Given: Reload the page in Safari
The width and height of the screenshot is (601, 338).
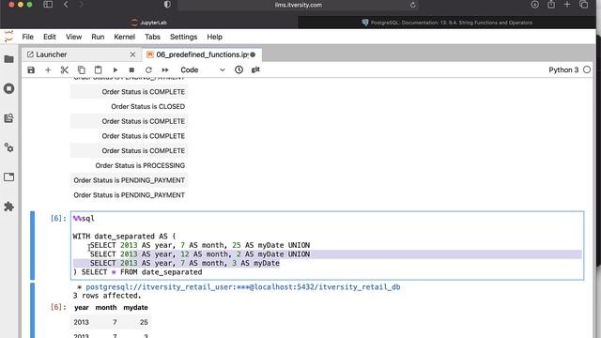Looking at the screenshot, I should [x=412, y=5].
